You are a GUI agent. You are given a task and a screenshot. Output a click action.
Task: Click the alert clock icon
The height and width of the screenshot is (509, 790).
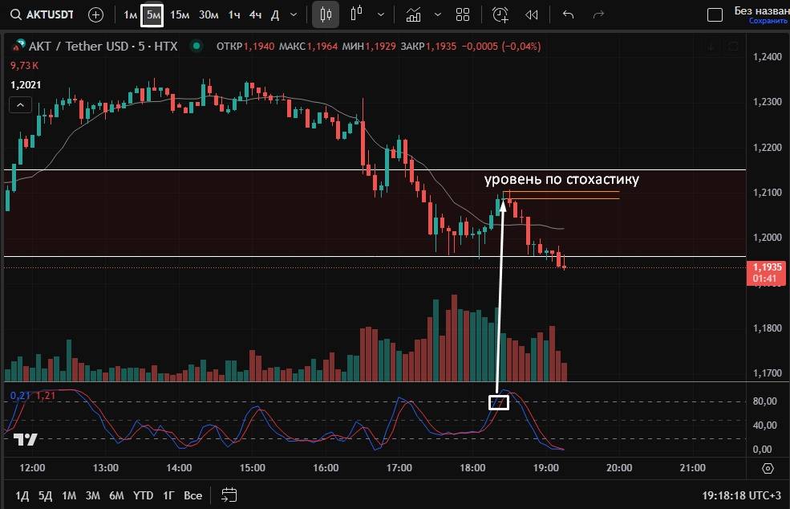500,14
